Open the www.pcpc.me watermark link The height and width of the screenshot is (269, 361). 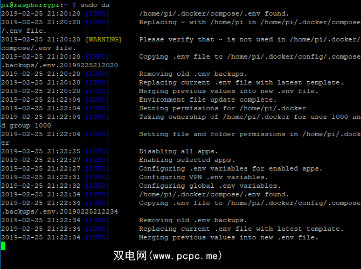tap(167, 256)
